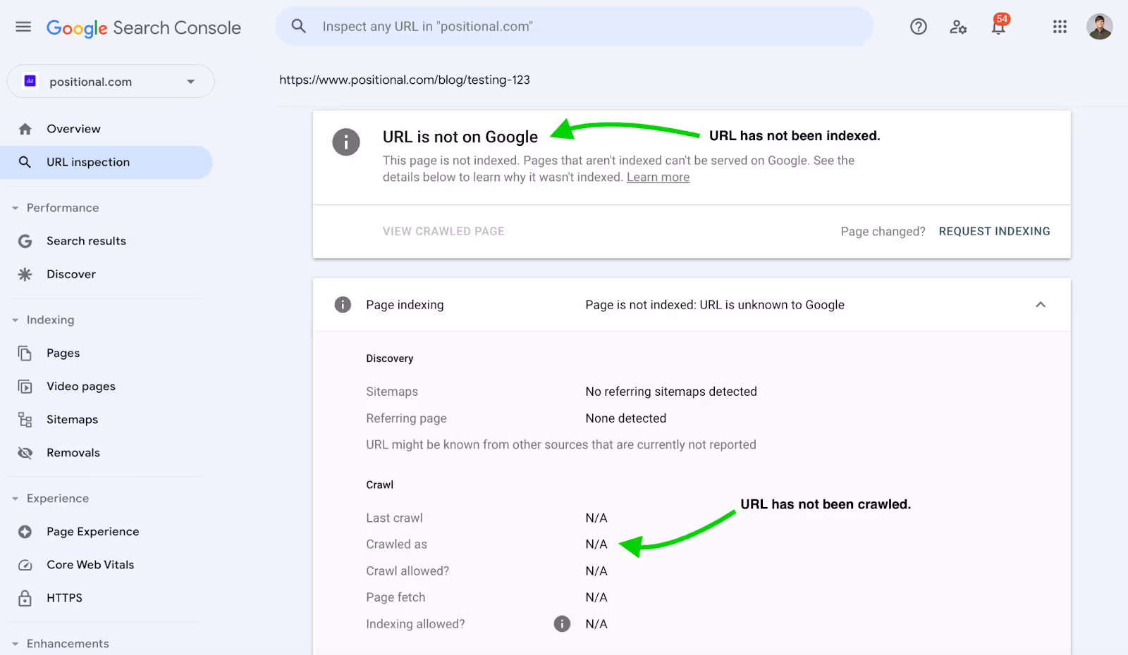Follow the Learn more link
Viewport: 1128px width, 655px height.
click(658, 177)
